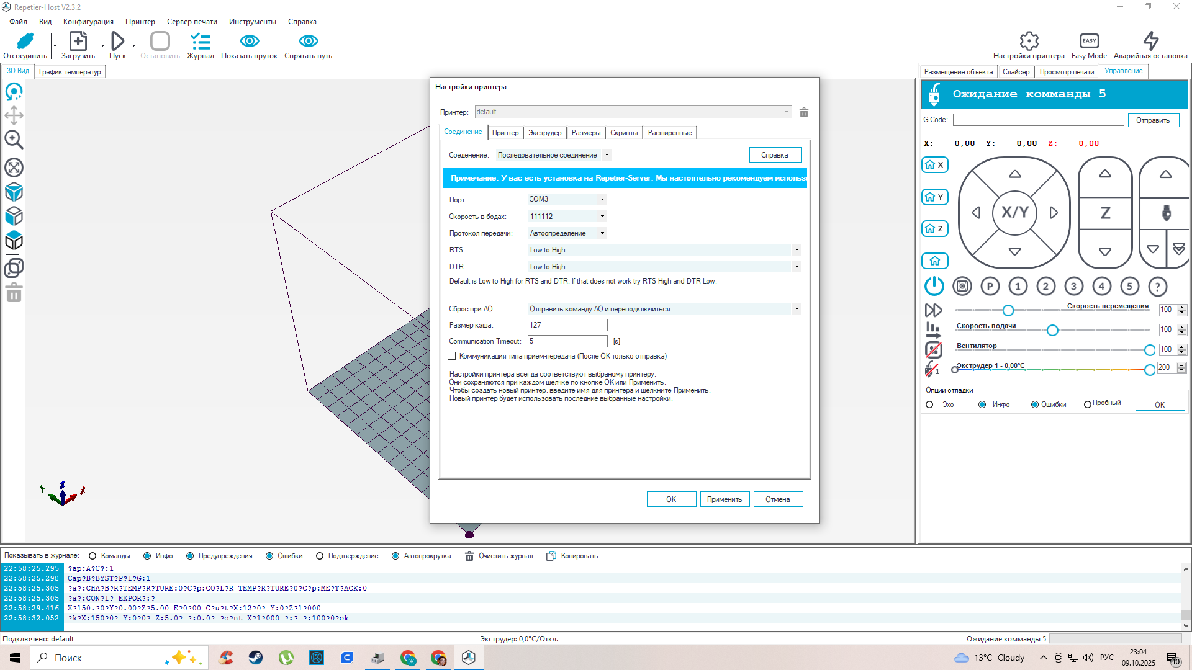Click the printer power icon
The image size is (1192, 670).
pyautogui.click(x=934, y=286)
